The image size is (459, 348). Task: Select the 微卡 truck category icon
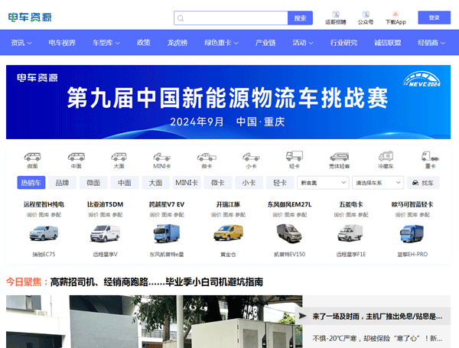pos(207,157)
